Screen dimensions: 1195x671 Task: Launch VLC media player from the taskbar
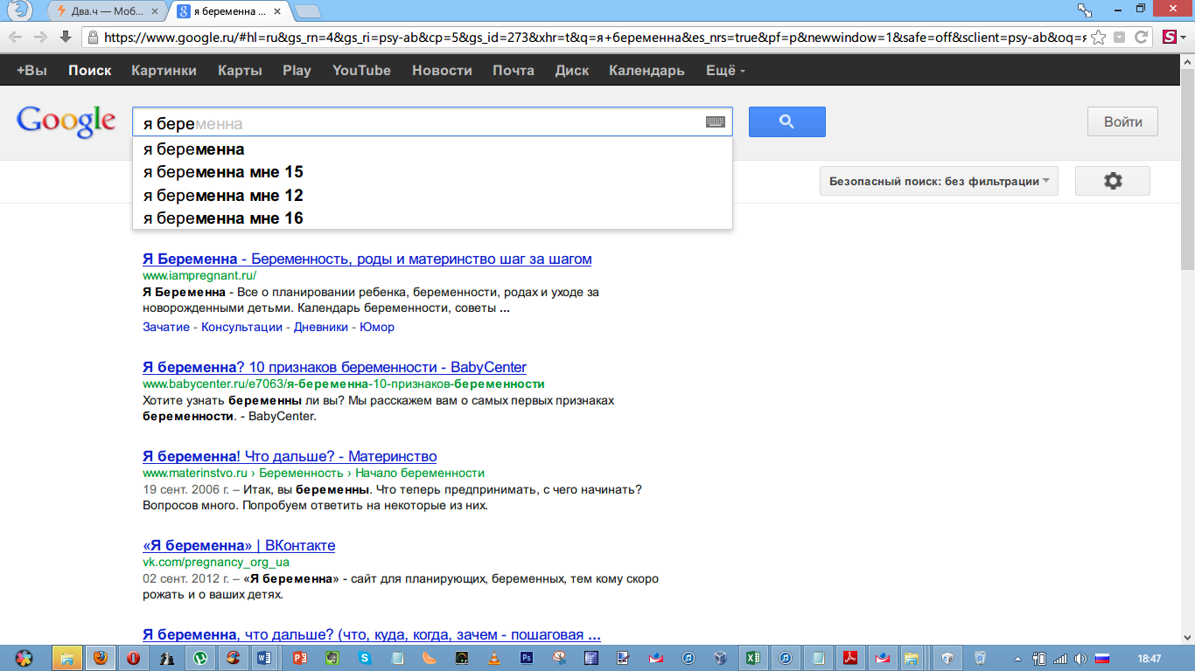pos(495,658)
